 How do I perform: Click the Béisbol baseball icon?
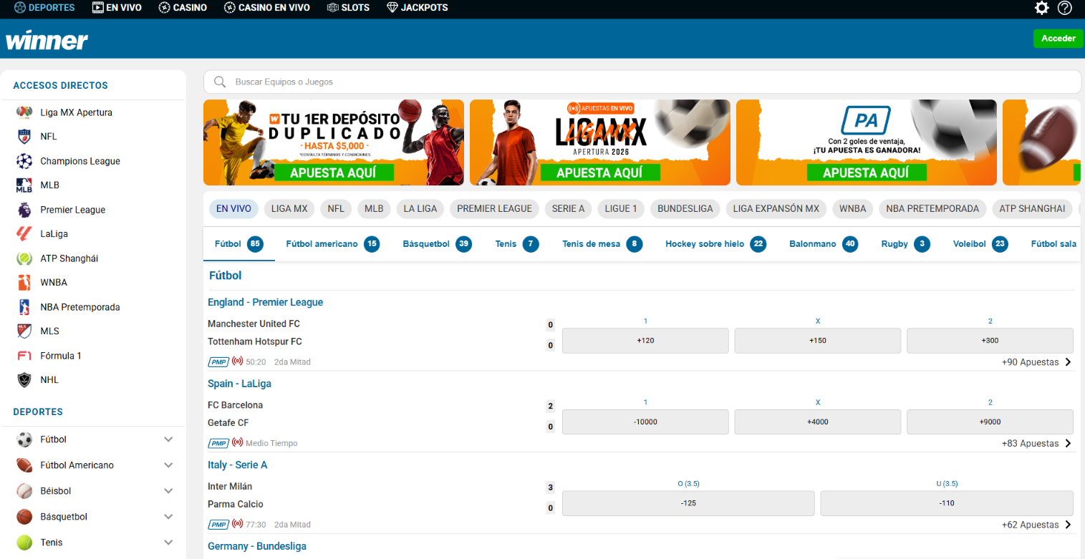click(25, 491)
